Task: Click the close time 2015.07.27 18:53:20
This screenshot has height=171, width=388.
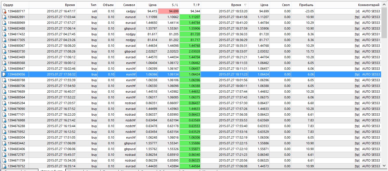Action: point(233,11)
